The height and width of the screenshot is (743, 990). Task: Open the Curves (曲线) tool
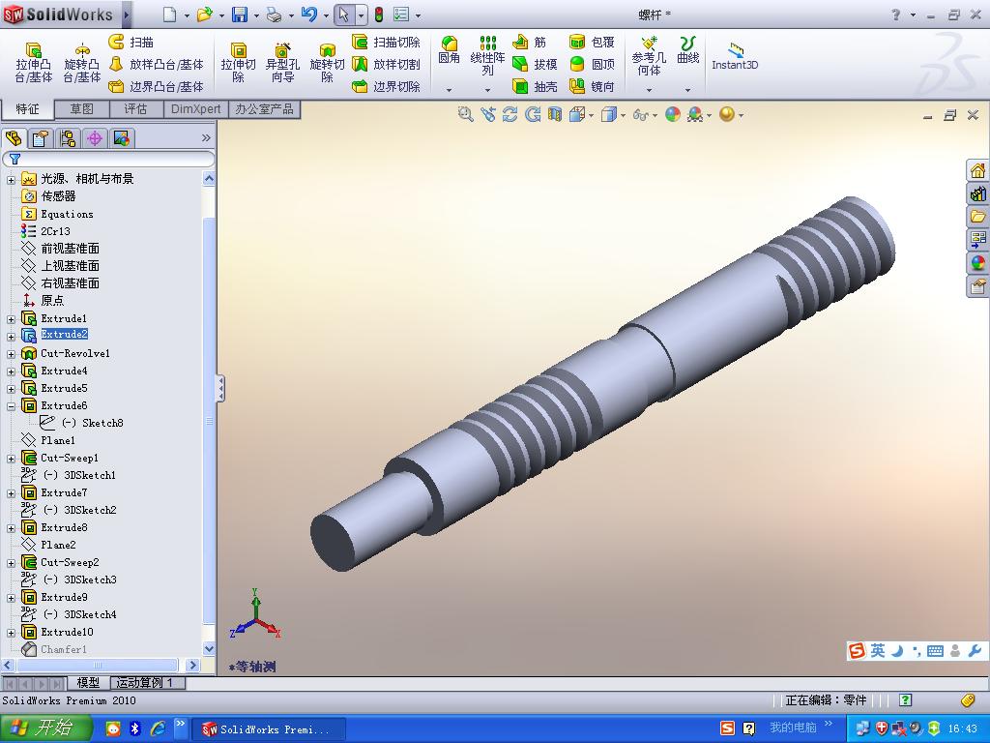(x=687, y=50)
